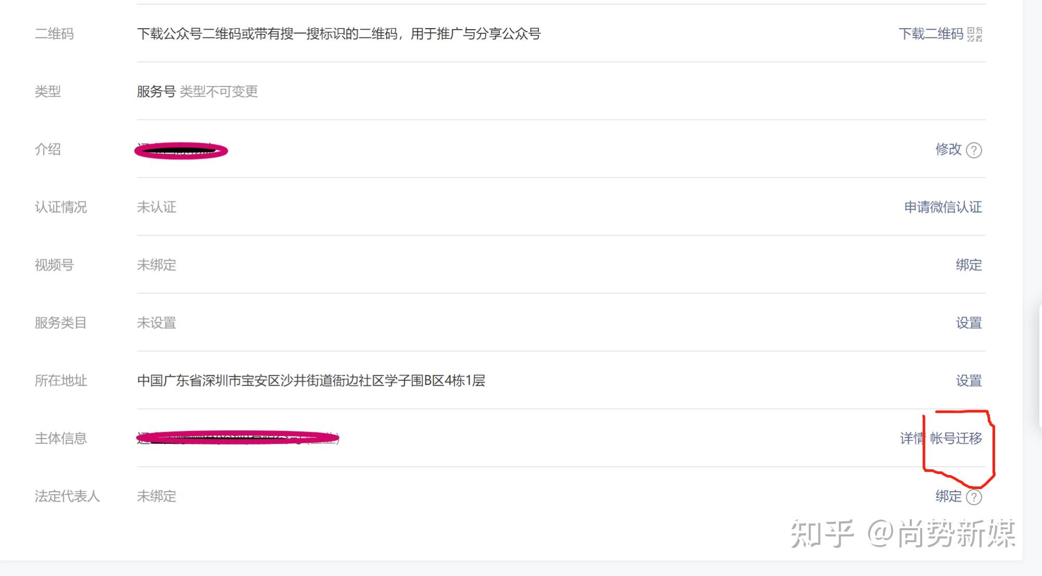The height and width of the screenshot is (576, 1042).
Task: Click the QR code description text
Action: 338,34
